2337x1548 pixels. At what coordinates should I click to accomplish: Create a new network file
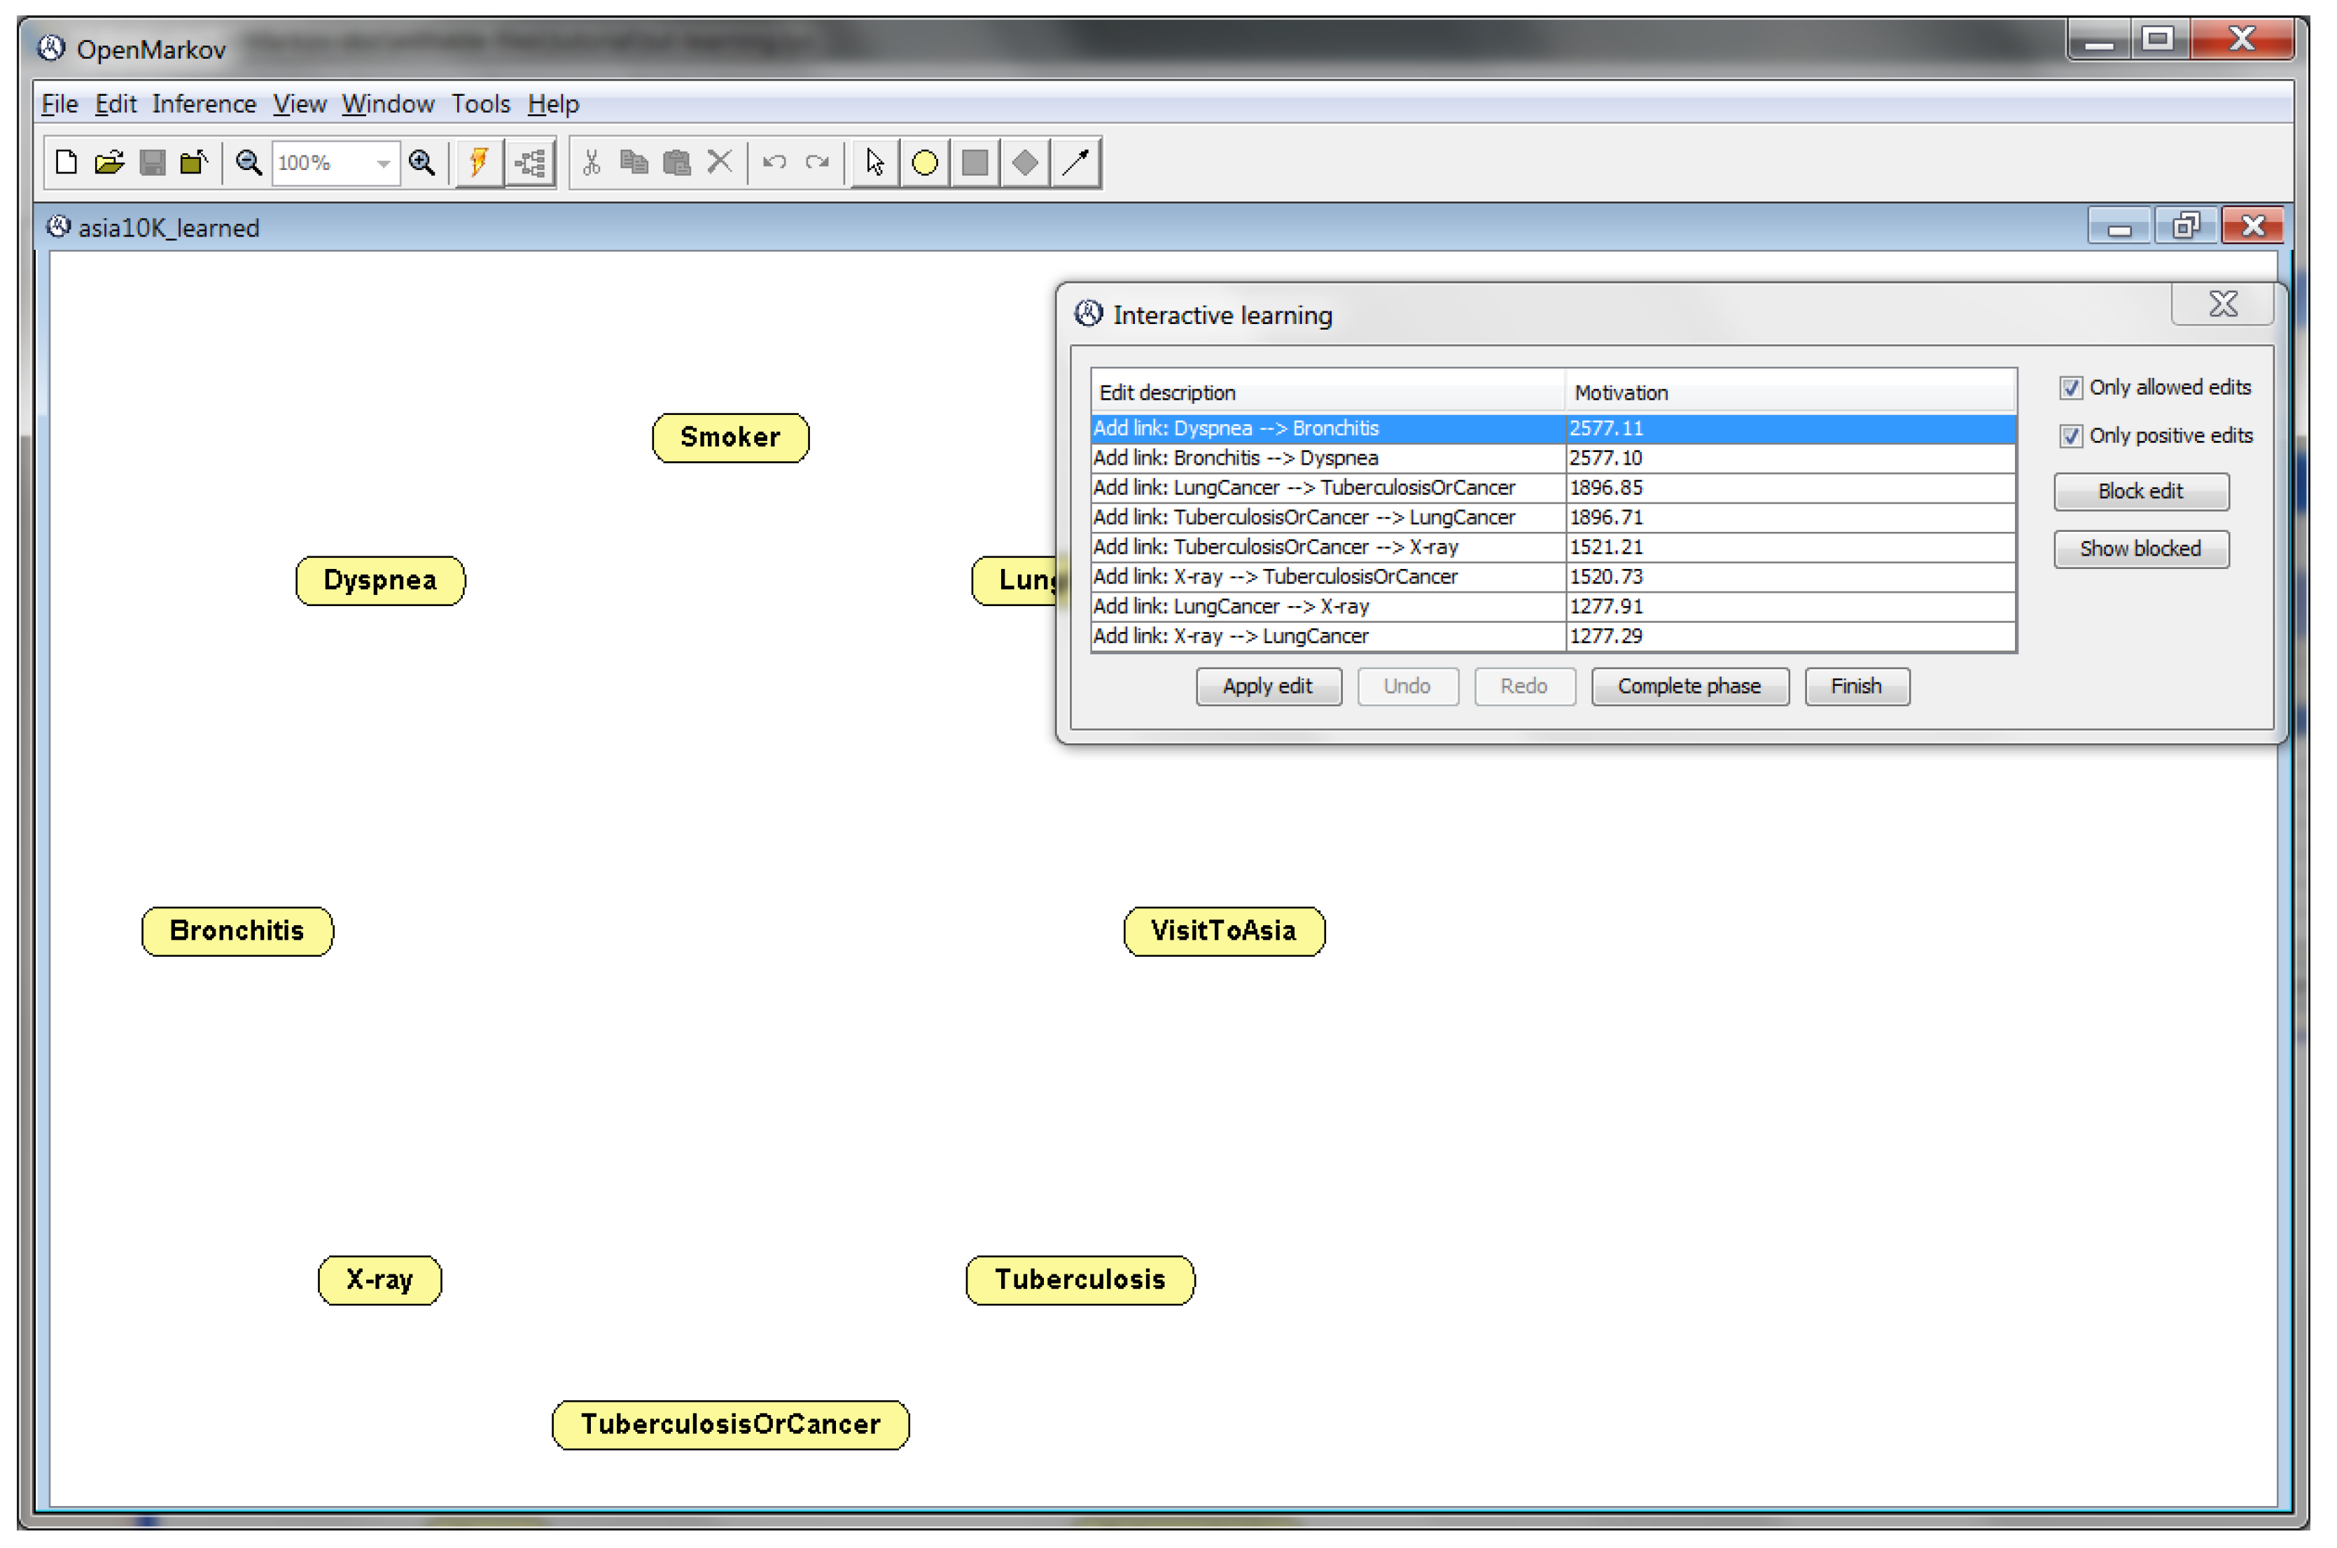tap(67, 163)
